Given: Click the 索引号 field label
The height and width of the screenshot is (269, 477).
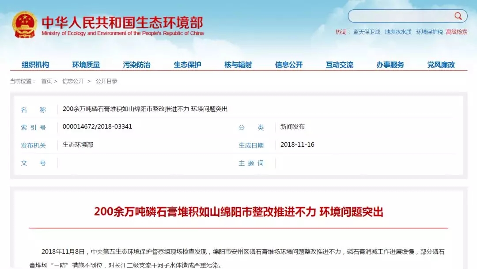Looking at the screenshot, I should (34, 128).
